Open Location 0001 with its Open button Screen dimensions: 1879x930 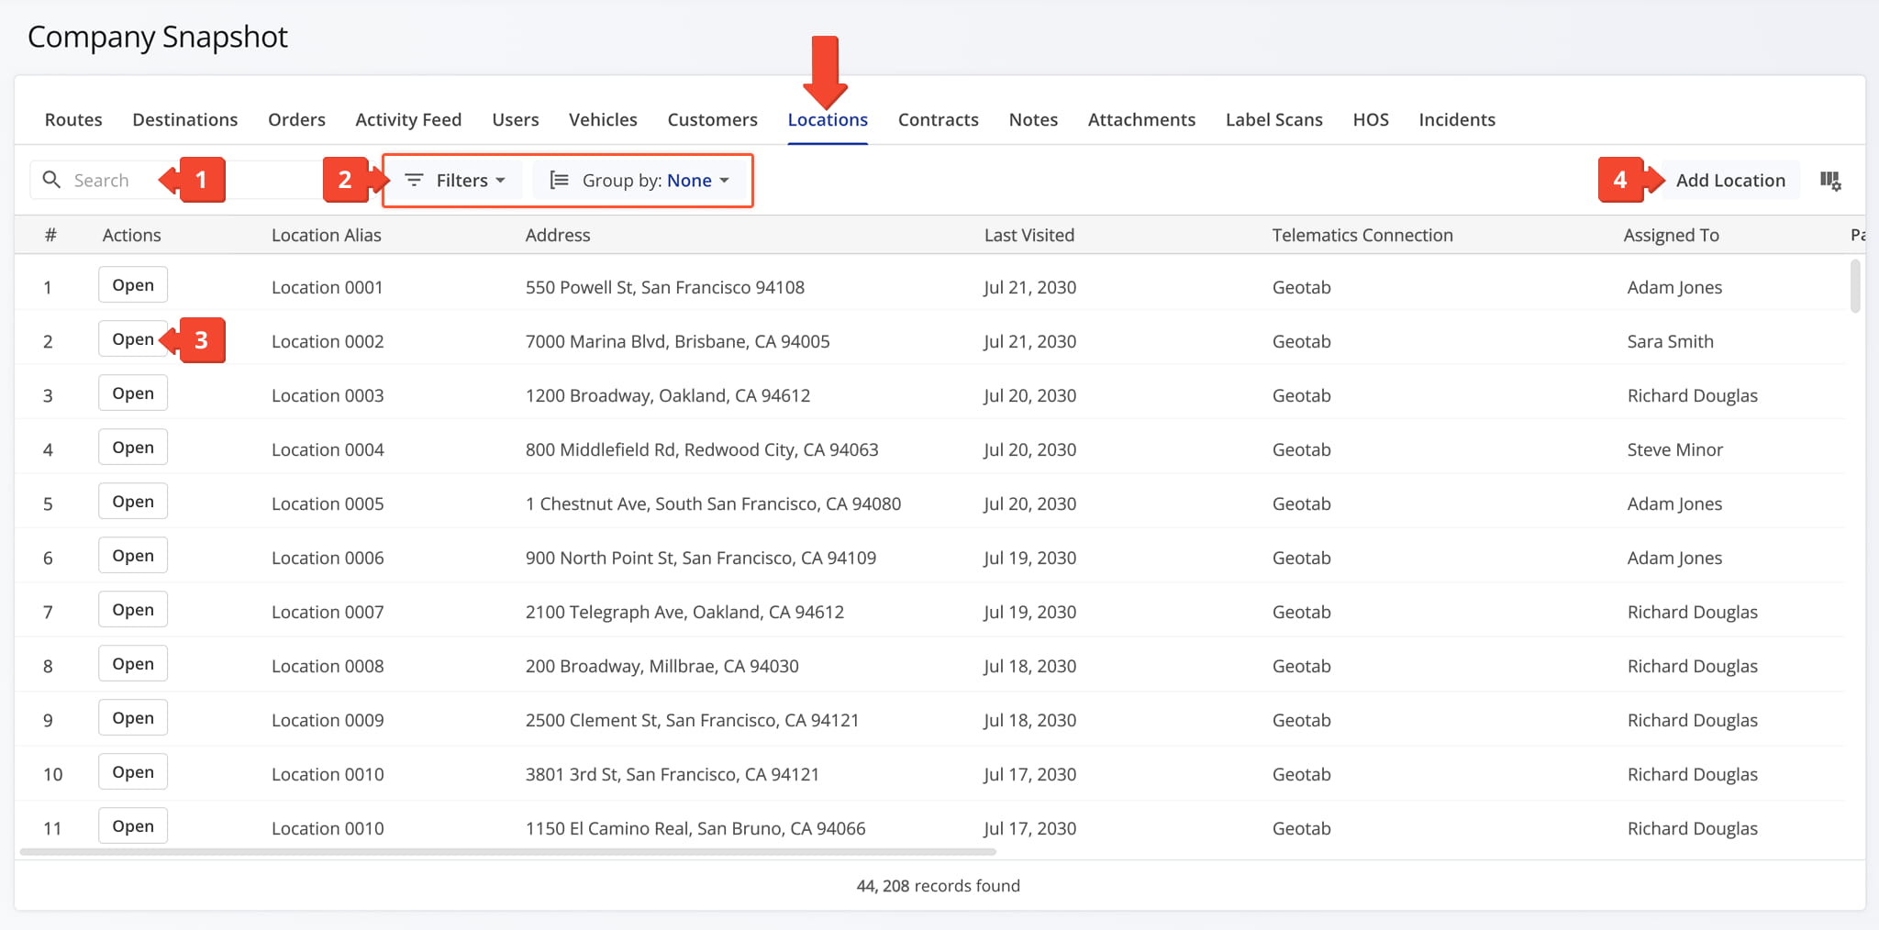click(x=133, y=285)
